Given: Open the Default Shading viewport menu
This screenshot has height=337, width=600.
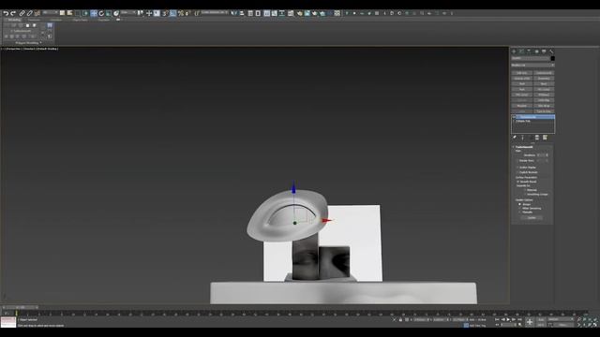Looking at the screenshot, I should coord(48,49).
